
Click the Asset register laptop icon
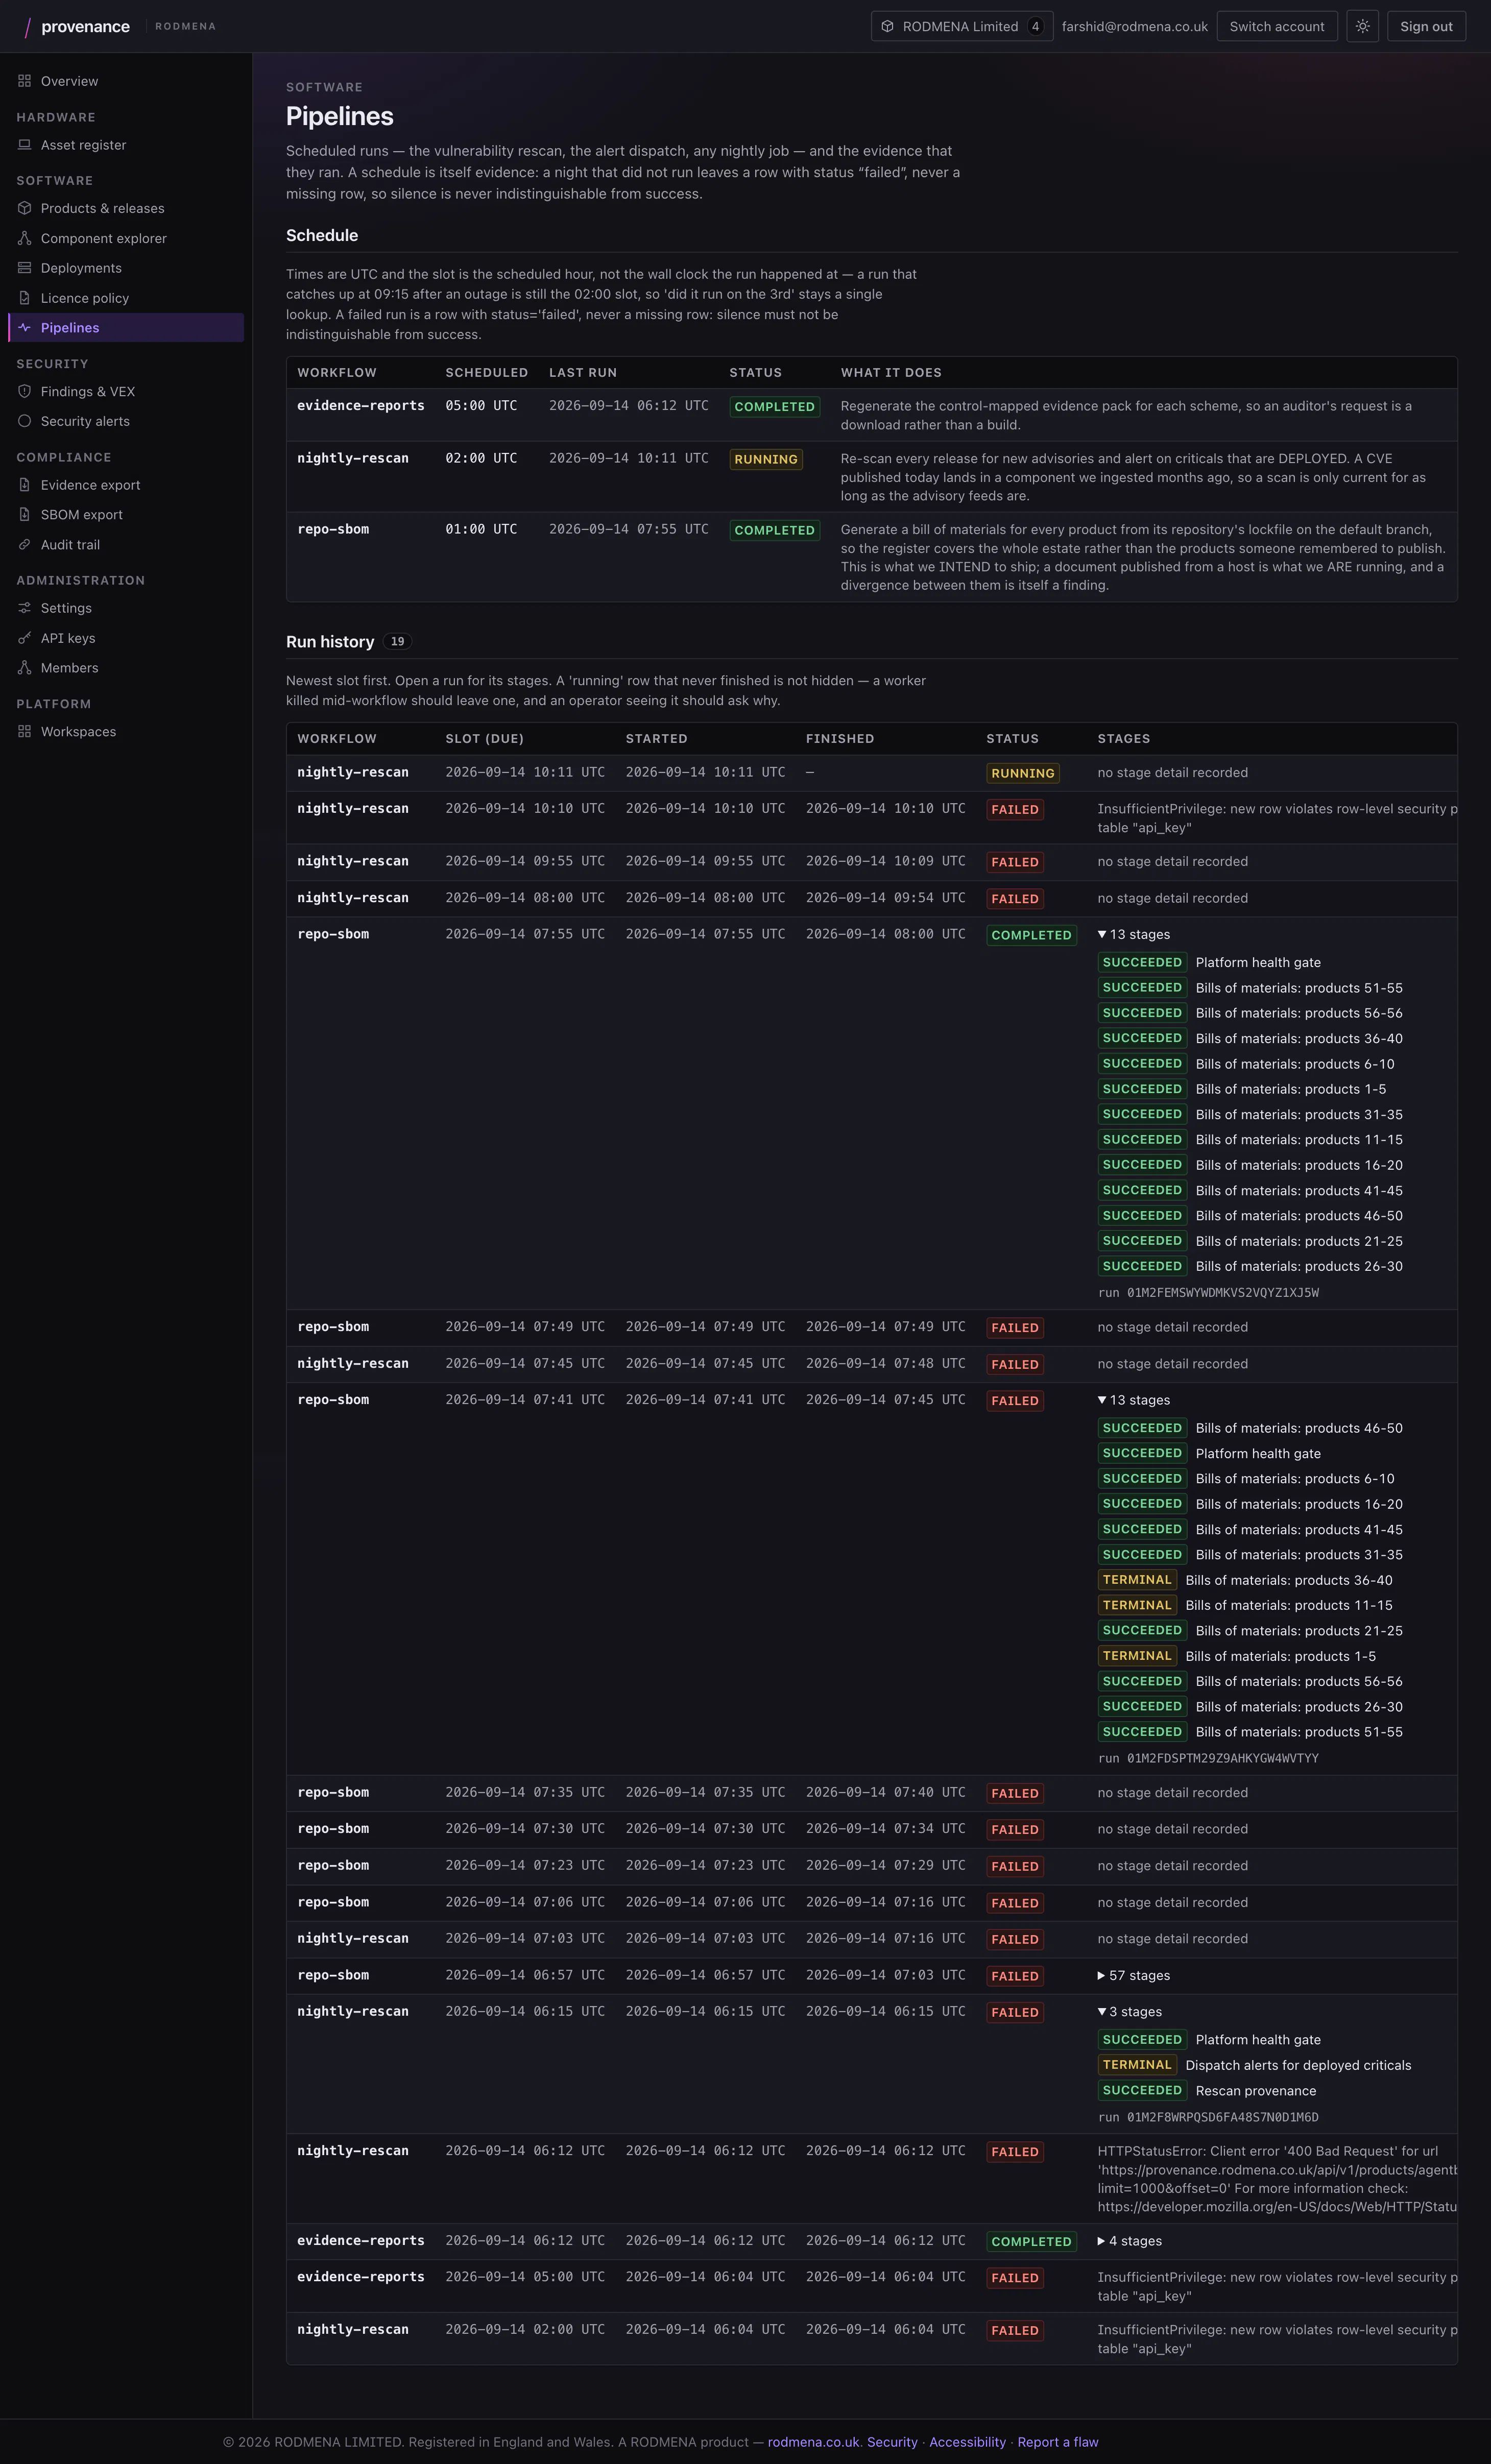(24, 145)
